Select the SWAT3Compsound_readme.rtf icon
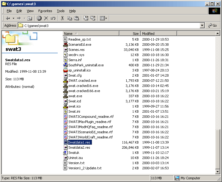The height and width of the screenshot is (182, 222). coord(65,117)
